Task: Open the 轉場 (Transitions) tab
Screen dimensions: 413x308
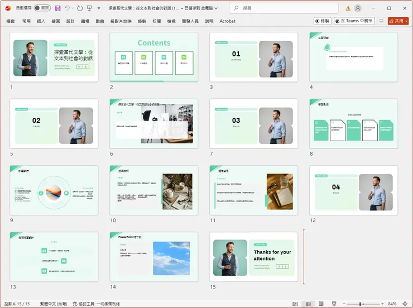Action: click(x=85, y=21)
